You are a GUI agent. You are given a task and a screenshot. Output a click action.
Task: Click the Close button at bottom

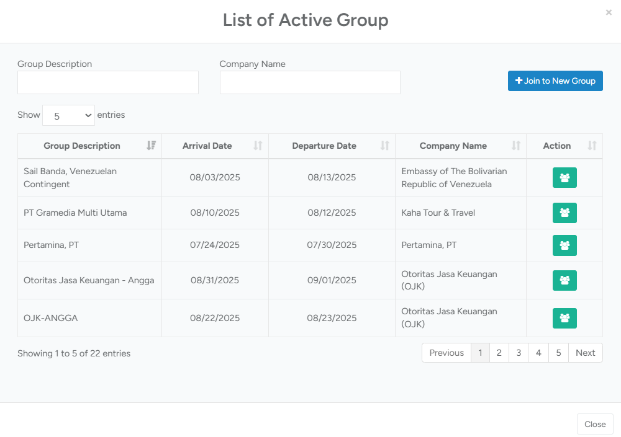pyautogui.click(x=595, y=424)
